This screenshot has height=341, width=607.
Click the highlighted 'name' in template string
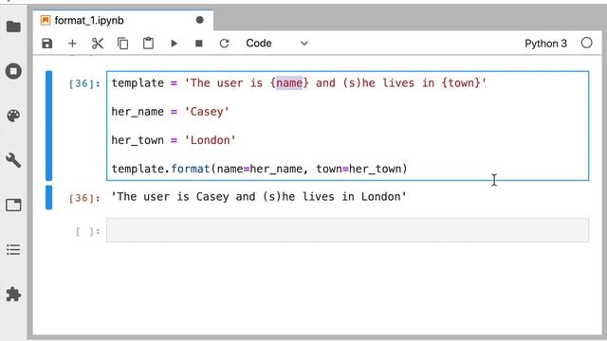click(x=289, y=83)
